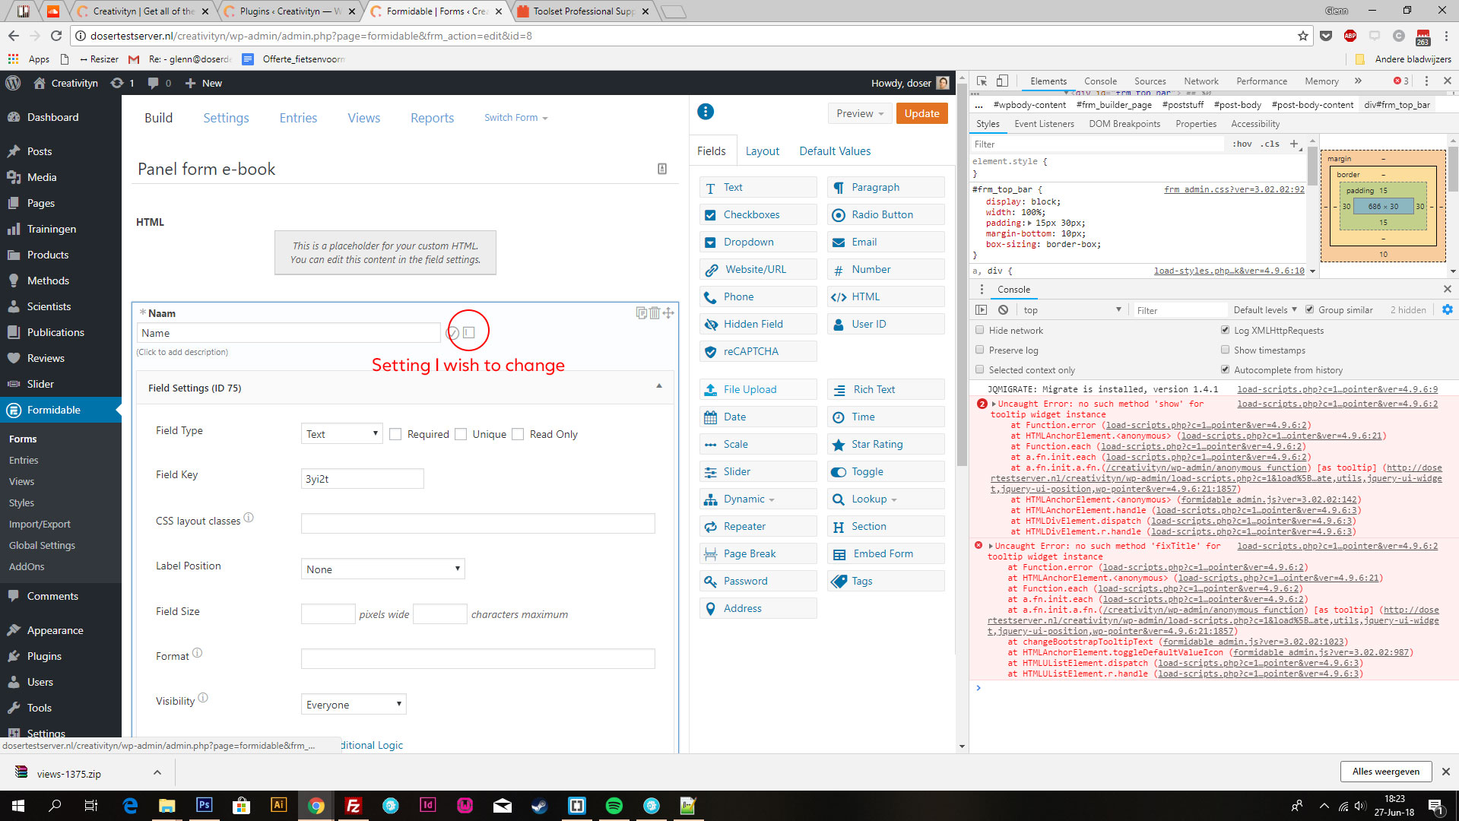Add a File Upload field
This screenshot has width=1459, height=821.
point(758,389)
